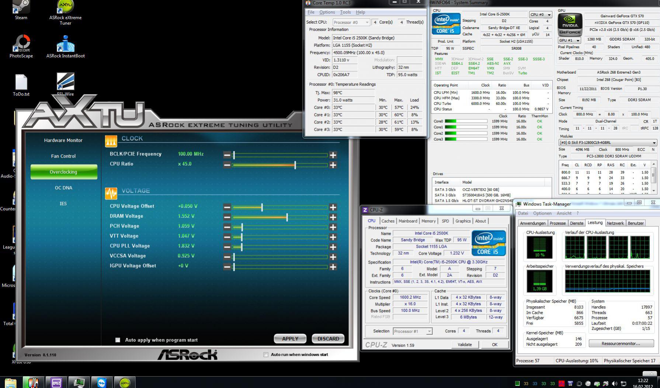Click clock showing 12:22 in taskbar
This screenshot has height=388, width=660.
click(643, 381)
